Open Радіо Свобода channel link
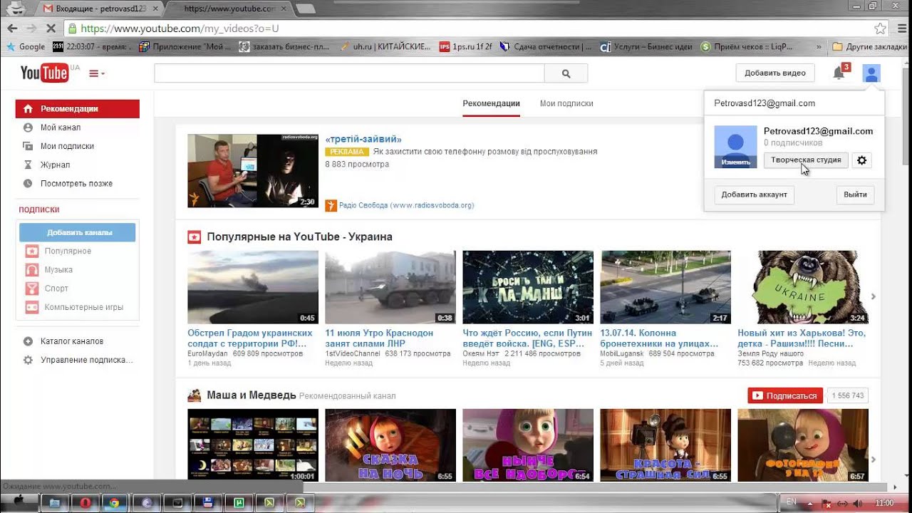The height and width of the screenshot is (513, 912). coord(406,205)
